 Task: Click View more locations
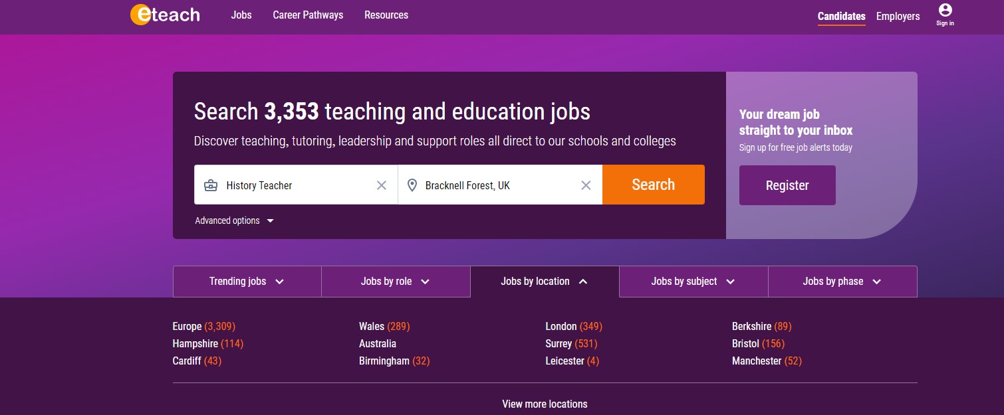(545, 404)
